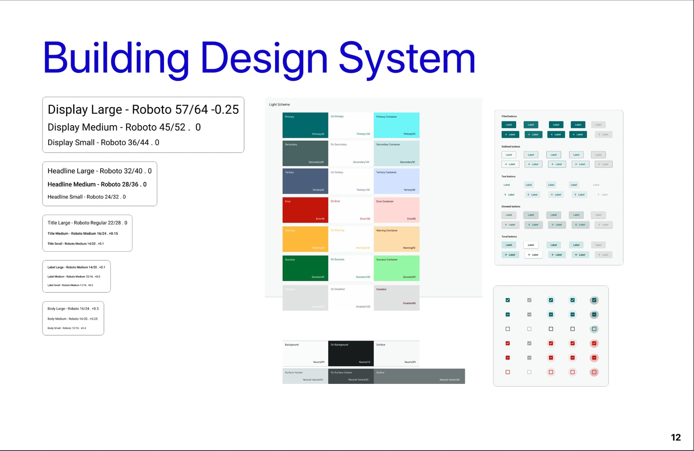The image size is (694, 451).
Task: Pick the light green Success Container swatch
Action: point(396,268)
